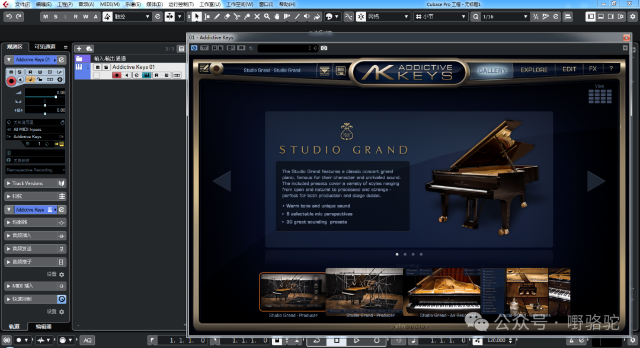Solo the Addictive Keys 01 track
Image resolution: width=640 pixels, height=348 pixels.
pos(106,68)
